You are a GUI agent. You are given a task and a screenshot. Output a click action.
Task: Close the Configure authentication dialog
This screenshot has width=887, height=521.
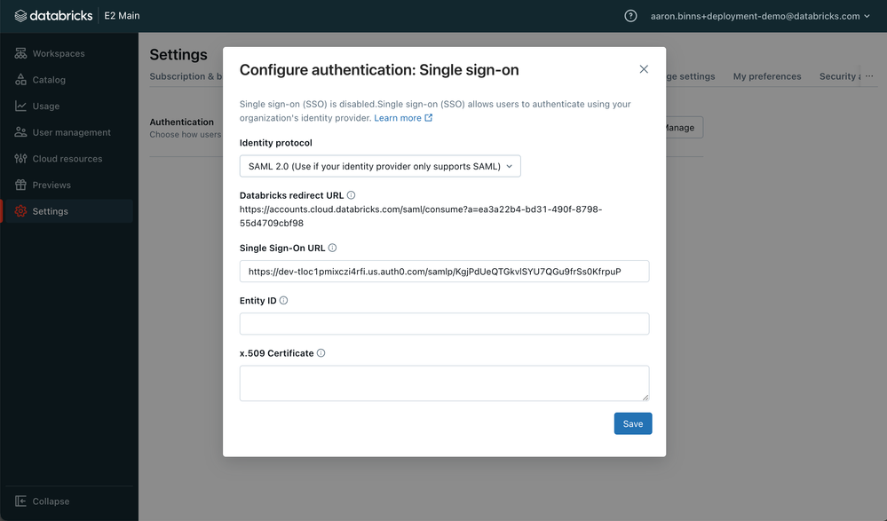(644, 69)
